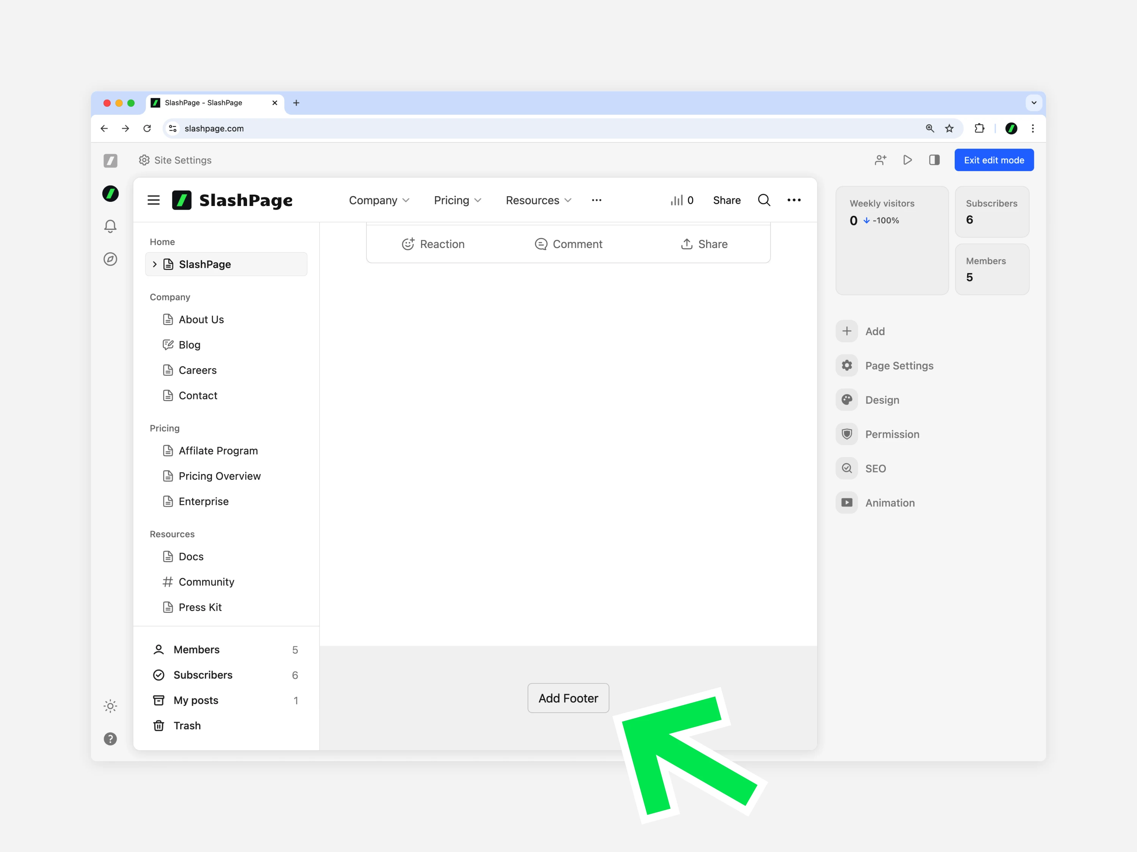1137x852 pixels.
Task: Open the Contact page
Action: 191,396
